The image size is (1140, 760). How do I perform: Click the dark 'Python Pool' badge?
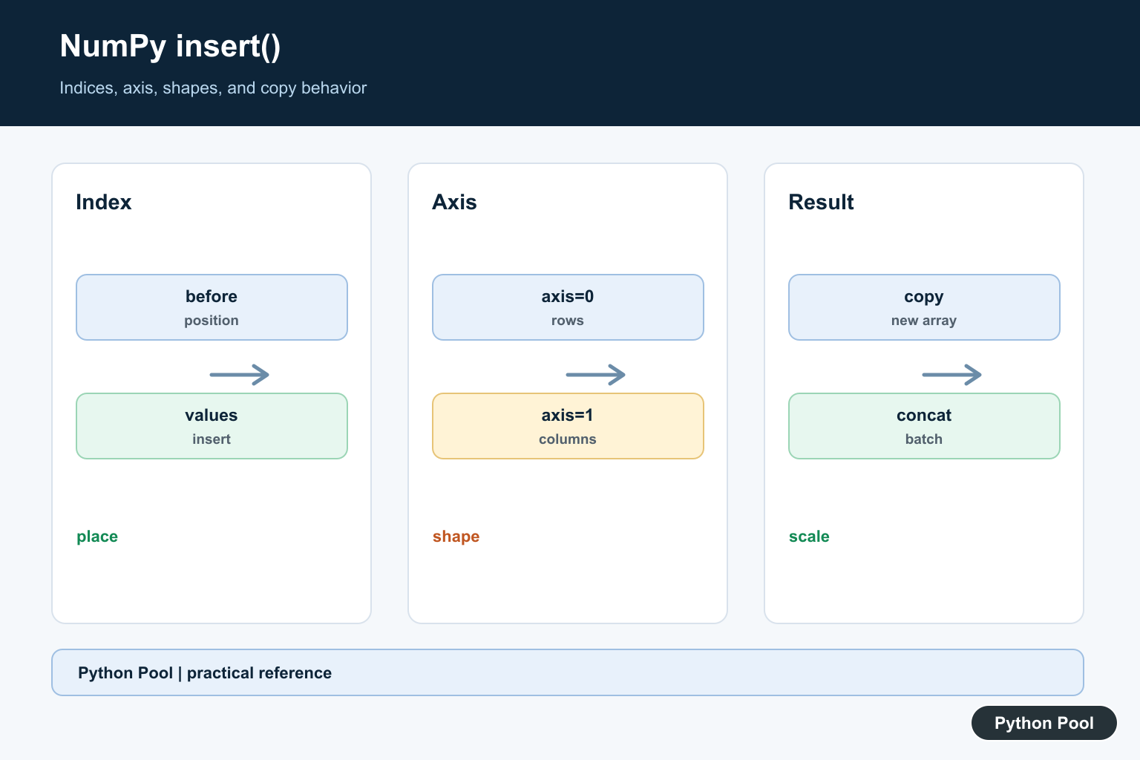(x=1044, y=723)
